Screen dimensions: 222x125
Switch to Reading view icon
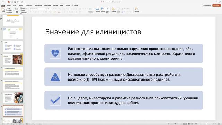[193, 124]
